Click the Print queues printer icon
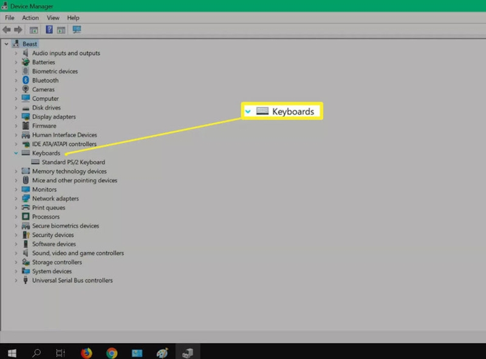The width and height of the screenshot is (486, 359). point(26,207)
